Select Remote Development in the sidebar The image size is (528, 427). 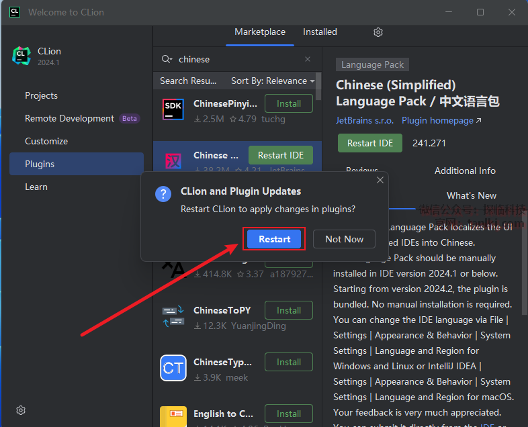70,118
